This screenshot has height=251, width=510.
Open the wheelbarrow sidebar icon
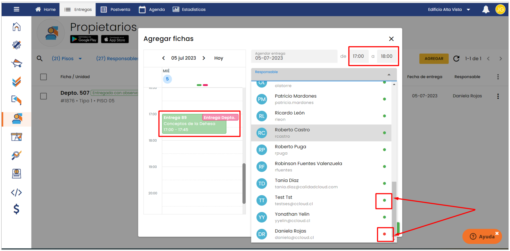(16, 63)
